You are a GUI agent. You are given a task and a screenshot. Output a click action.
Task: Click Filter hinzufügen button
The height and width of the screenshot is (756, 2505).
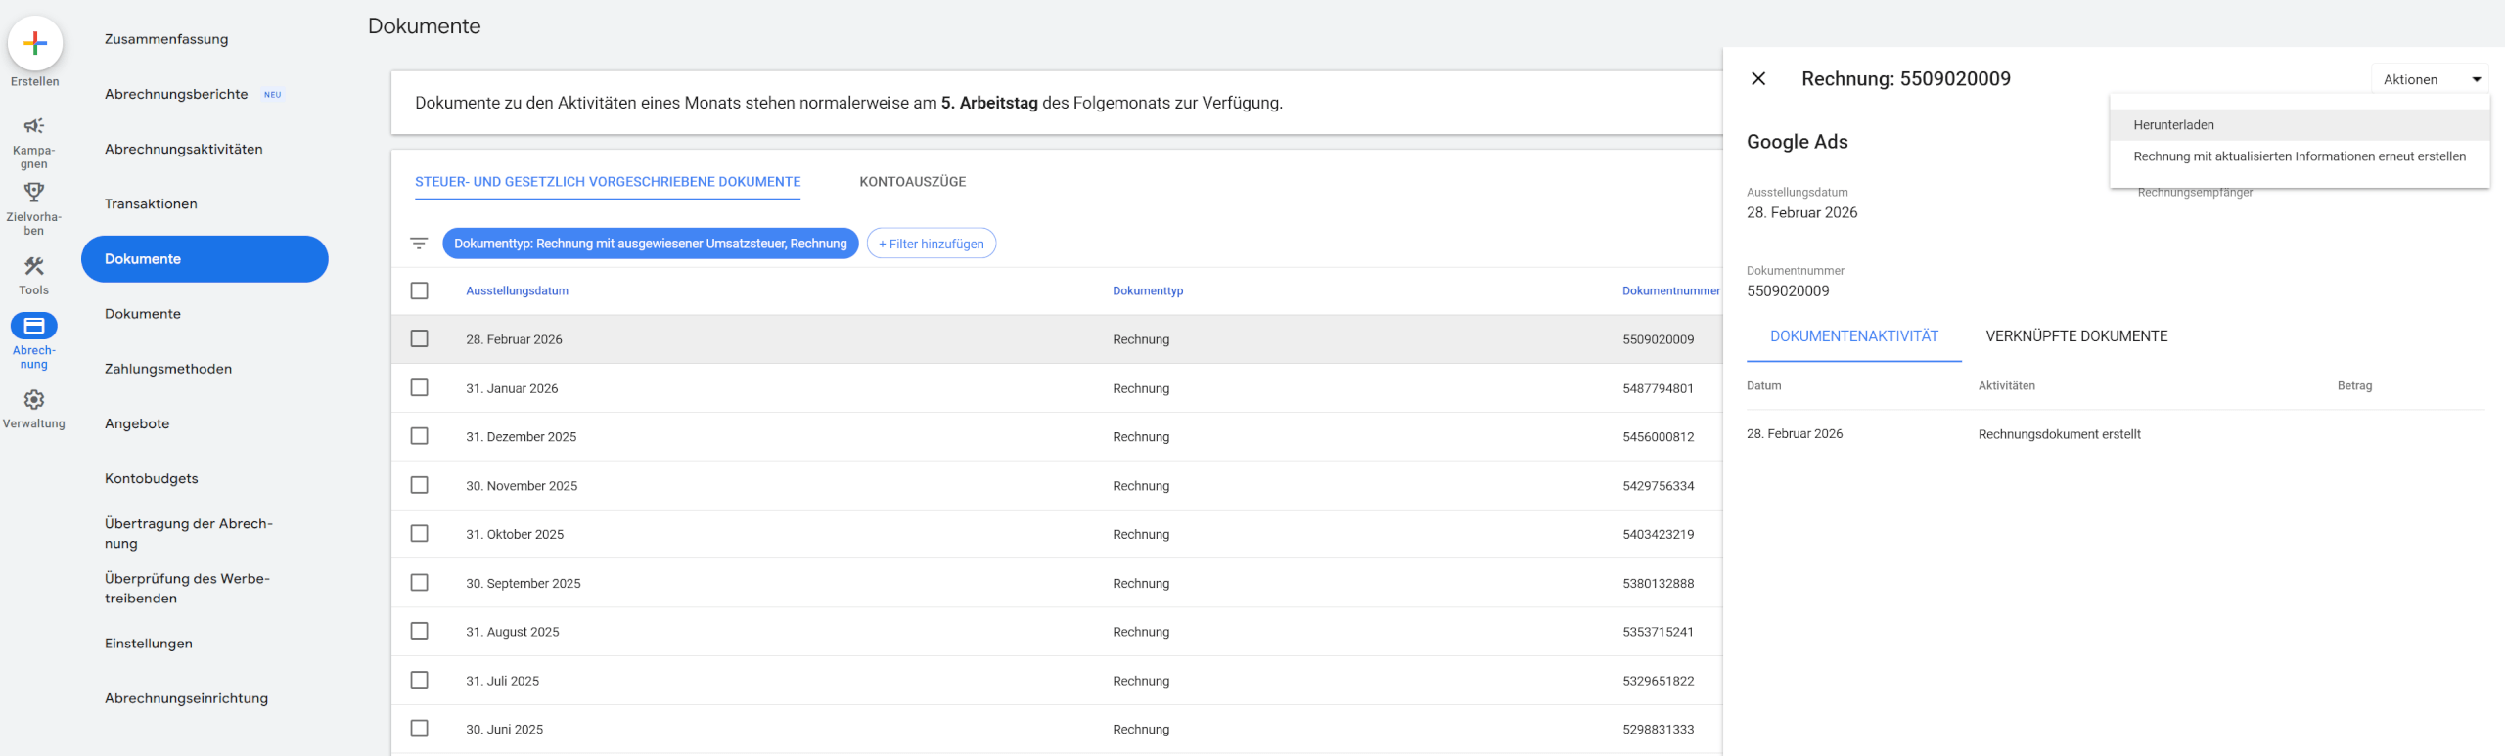[x=932, y=244]
